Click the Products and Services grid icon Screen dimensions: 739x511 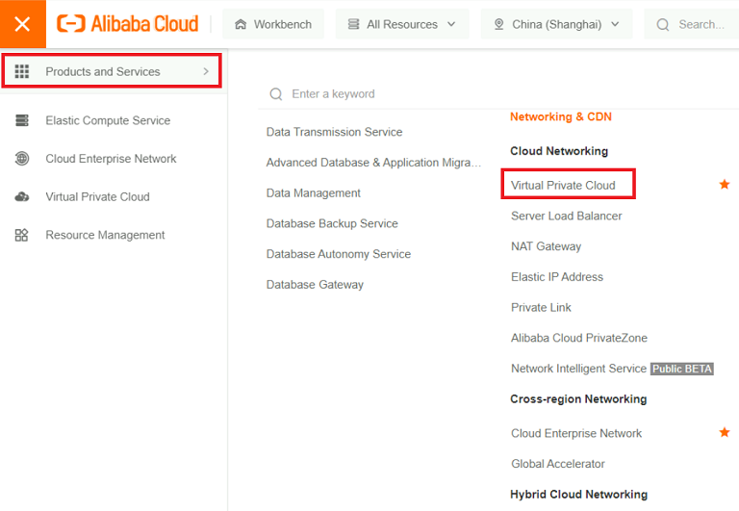point(22,71)
